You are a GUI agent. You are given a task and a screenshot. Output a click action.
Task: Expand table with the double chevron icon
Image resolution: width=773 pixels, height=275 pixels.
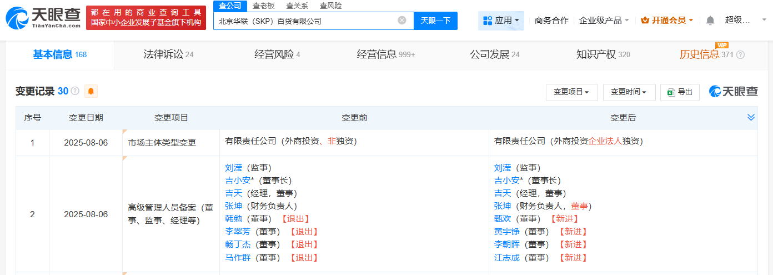coord(751,117)
